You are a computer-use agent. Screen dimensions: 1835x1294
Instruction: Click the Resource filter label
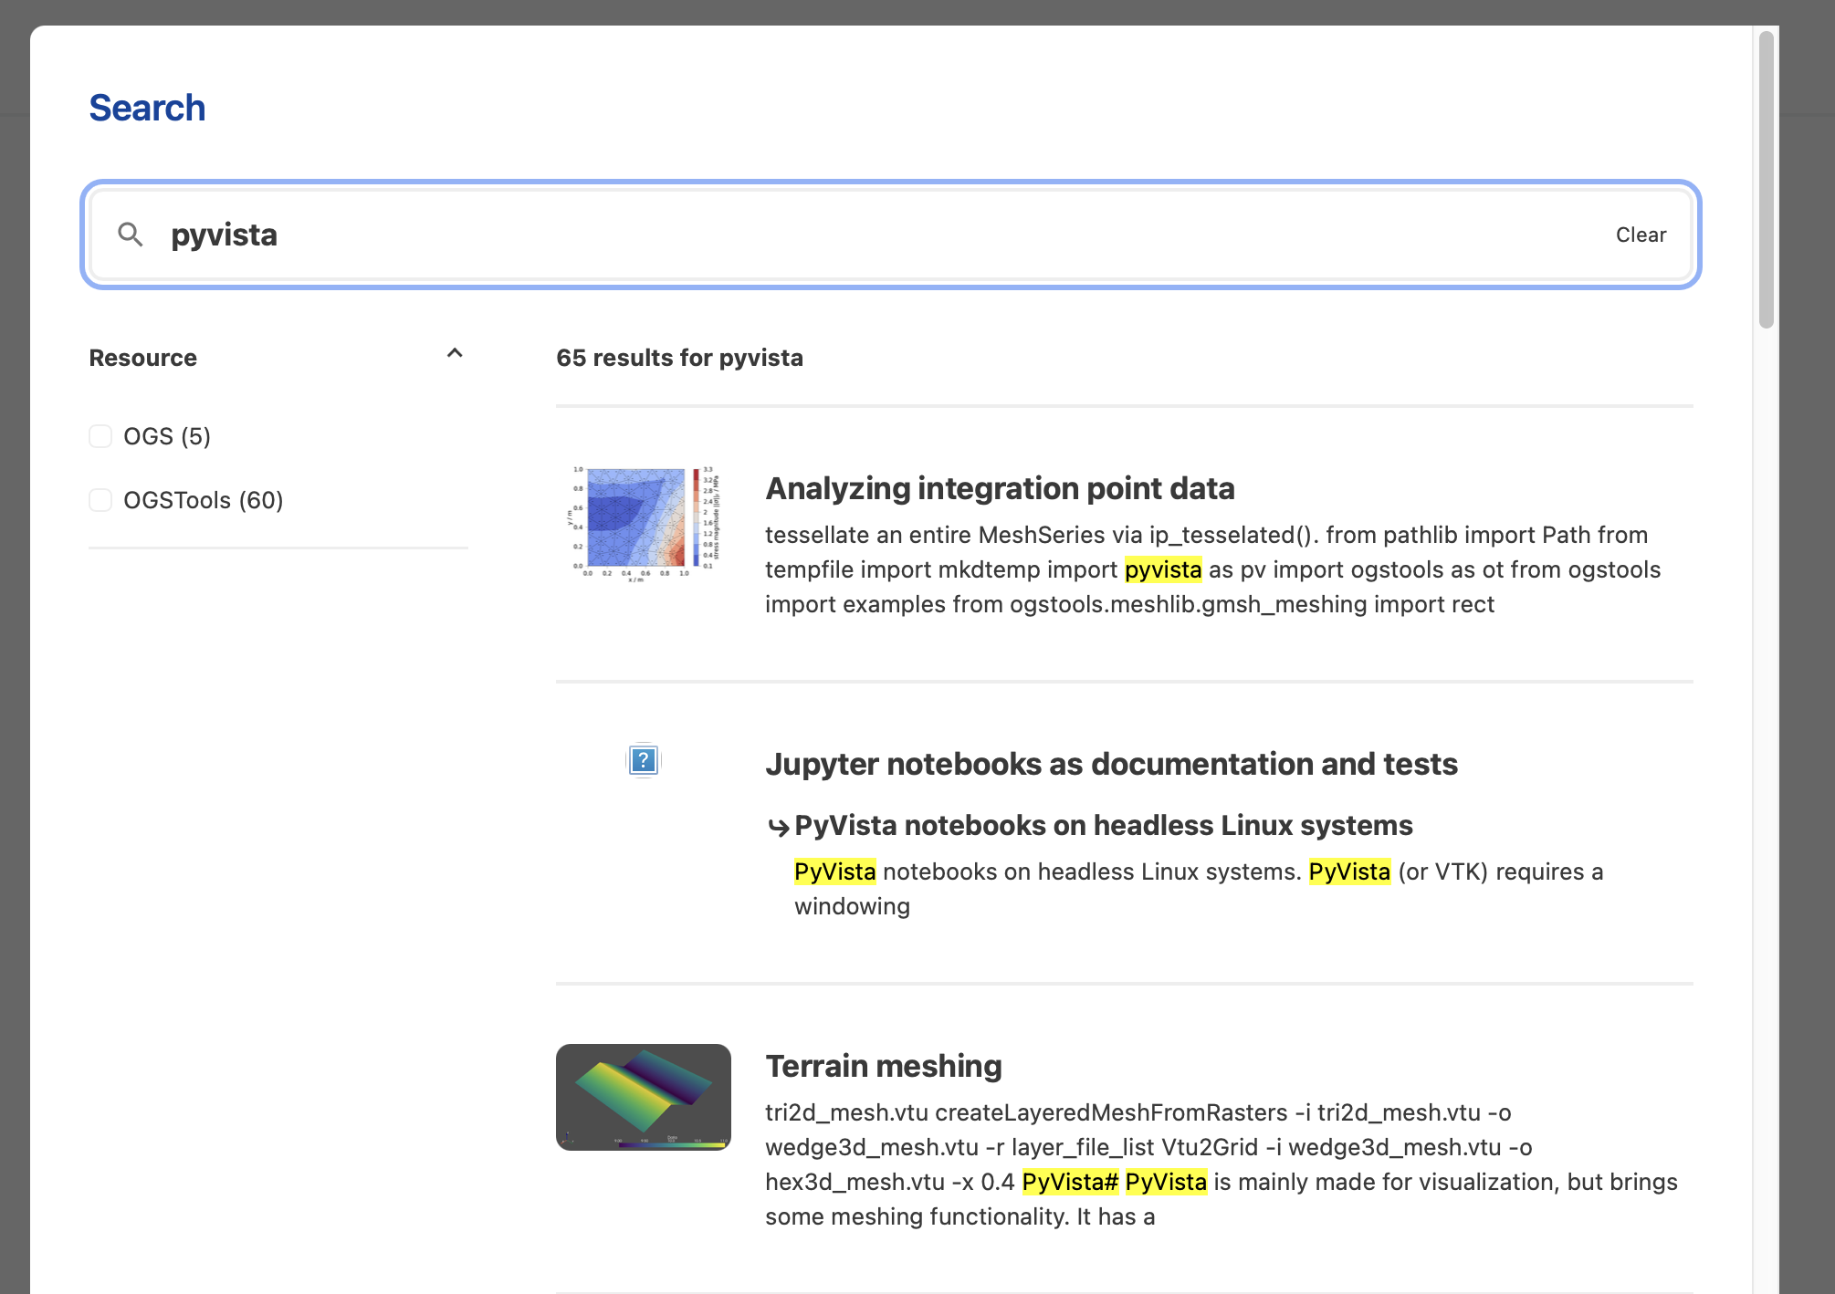point(142,358)
